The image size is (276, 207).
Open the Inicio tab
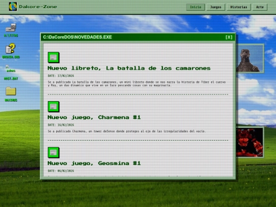(195, 7)
